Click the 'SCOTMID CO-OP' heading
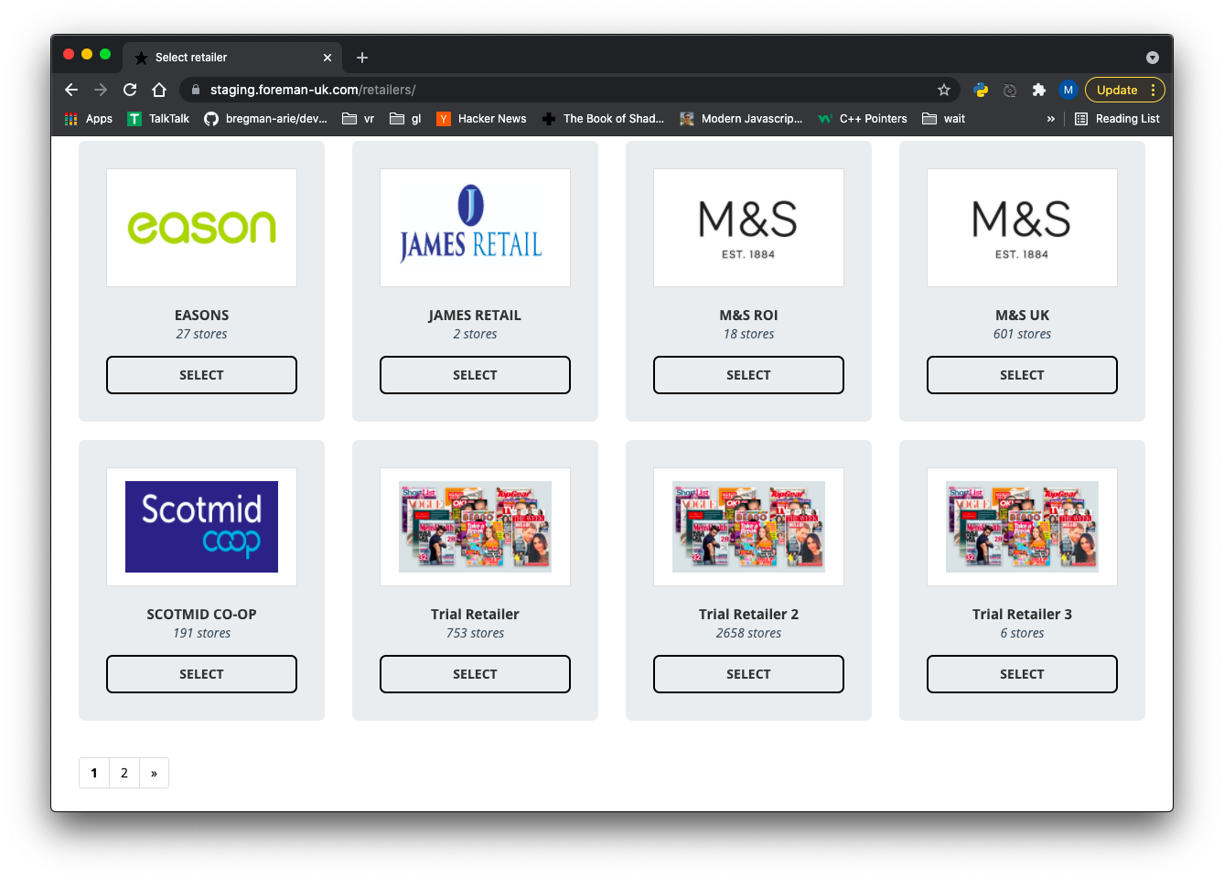 pyautogui.click(x=201, y=615)
